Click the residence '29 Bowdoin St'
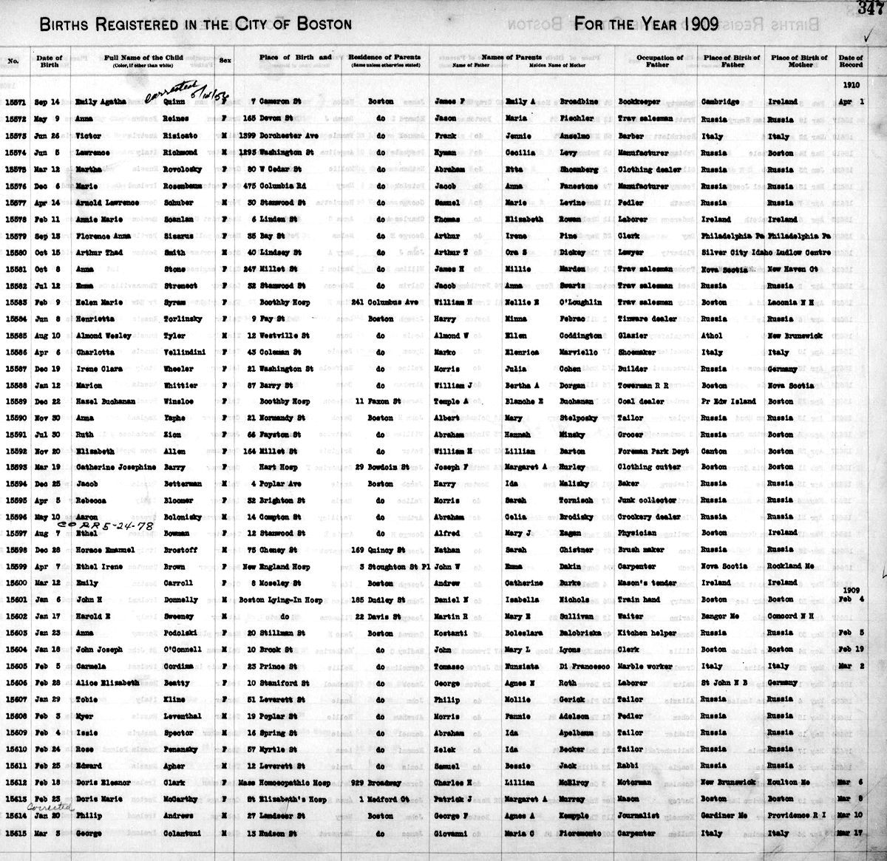Screen dimensions: 887x861 point(382,467)
